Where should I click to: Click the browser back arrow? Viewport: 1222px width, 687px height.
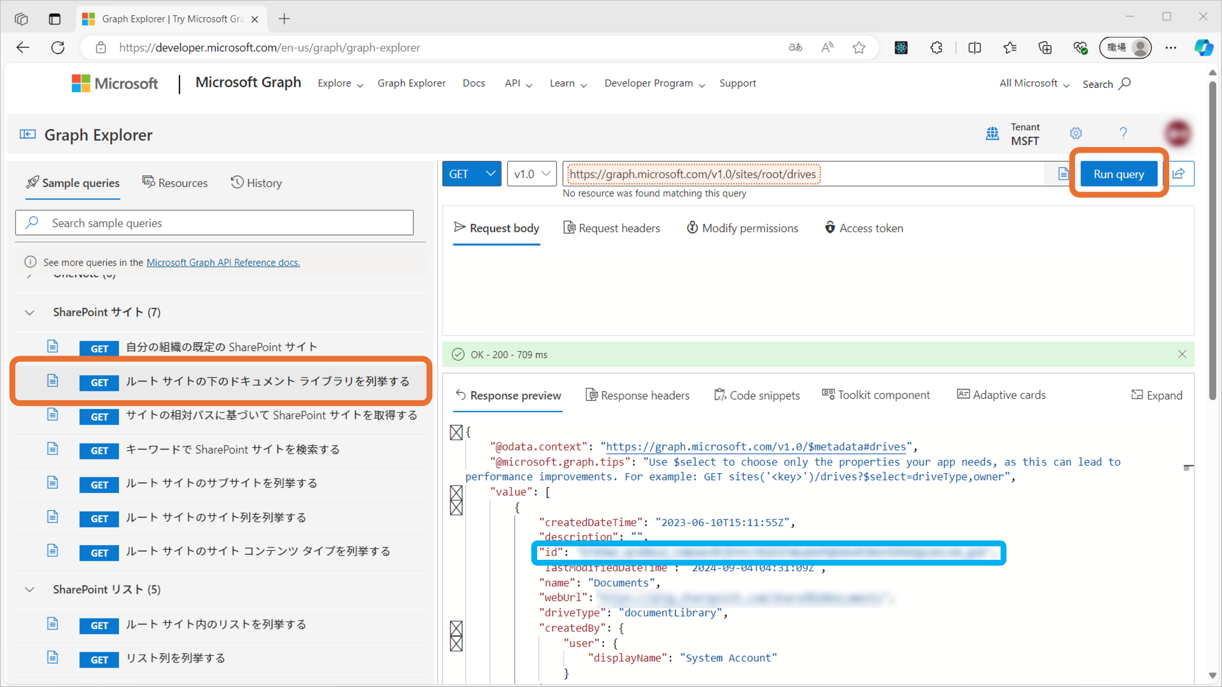(23, 48)
